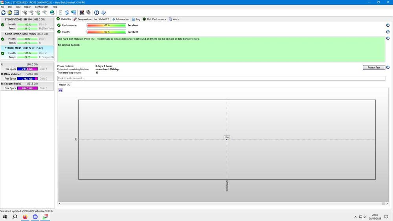Open the Disk menu

[10, 7]
